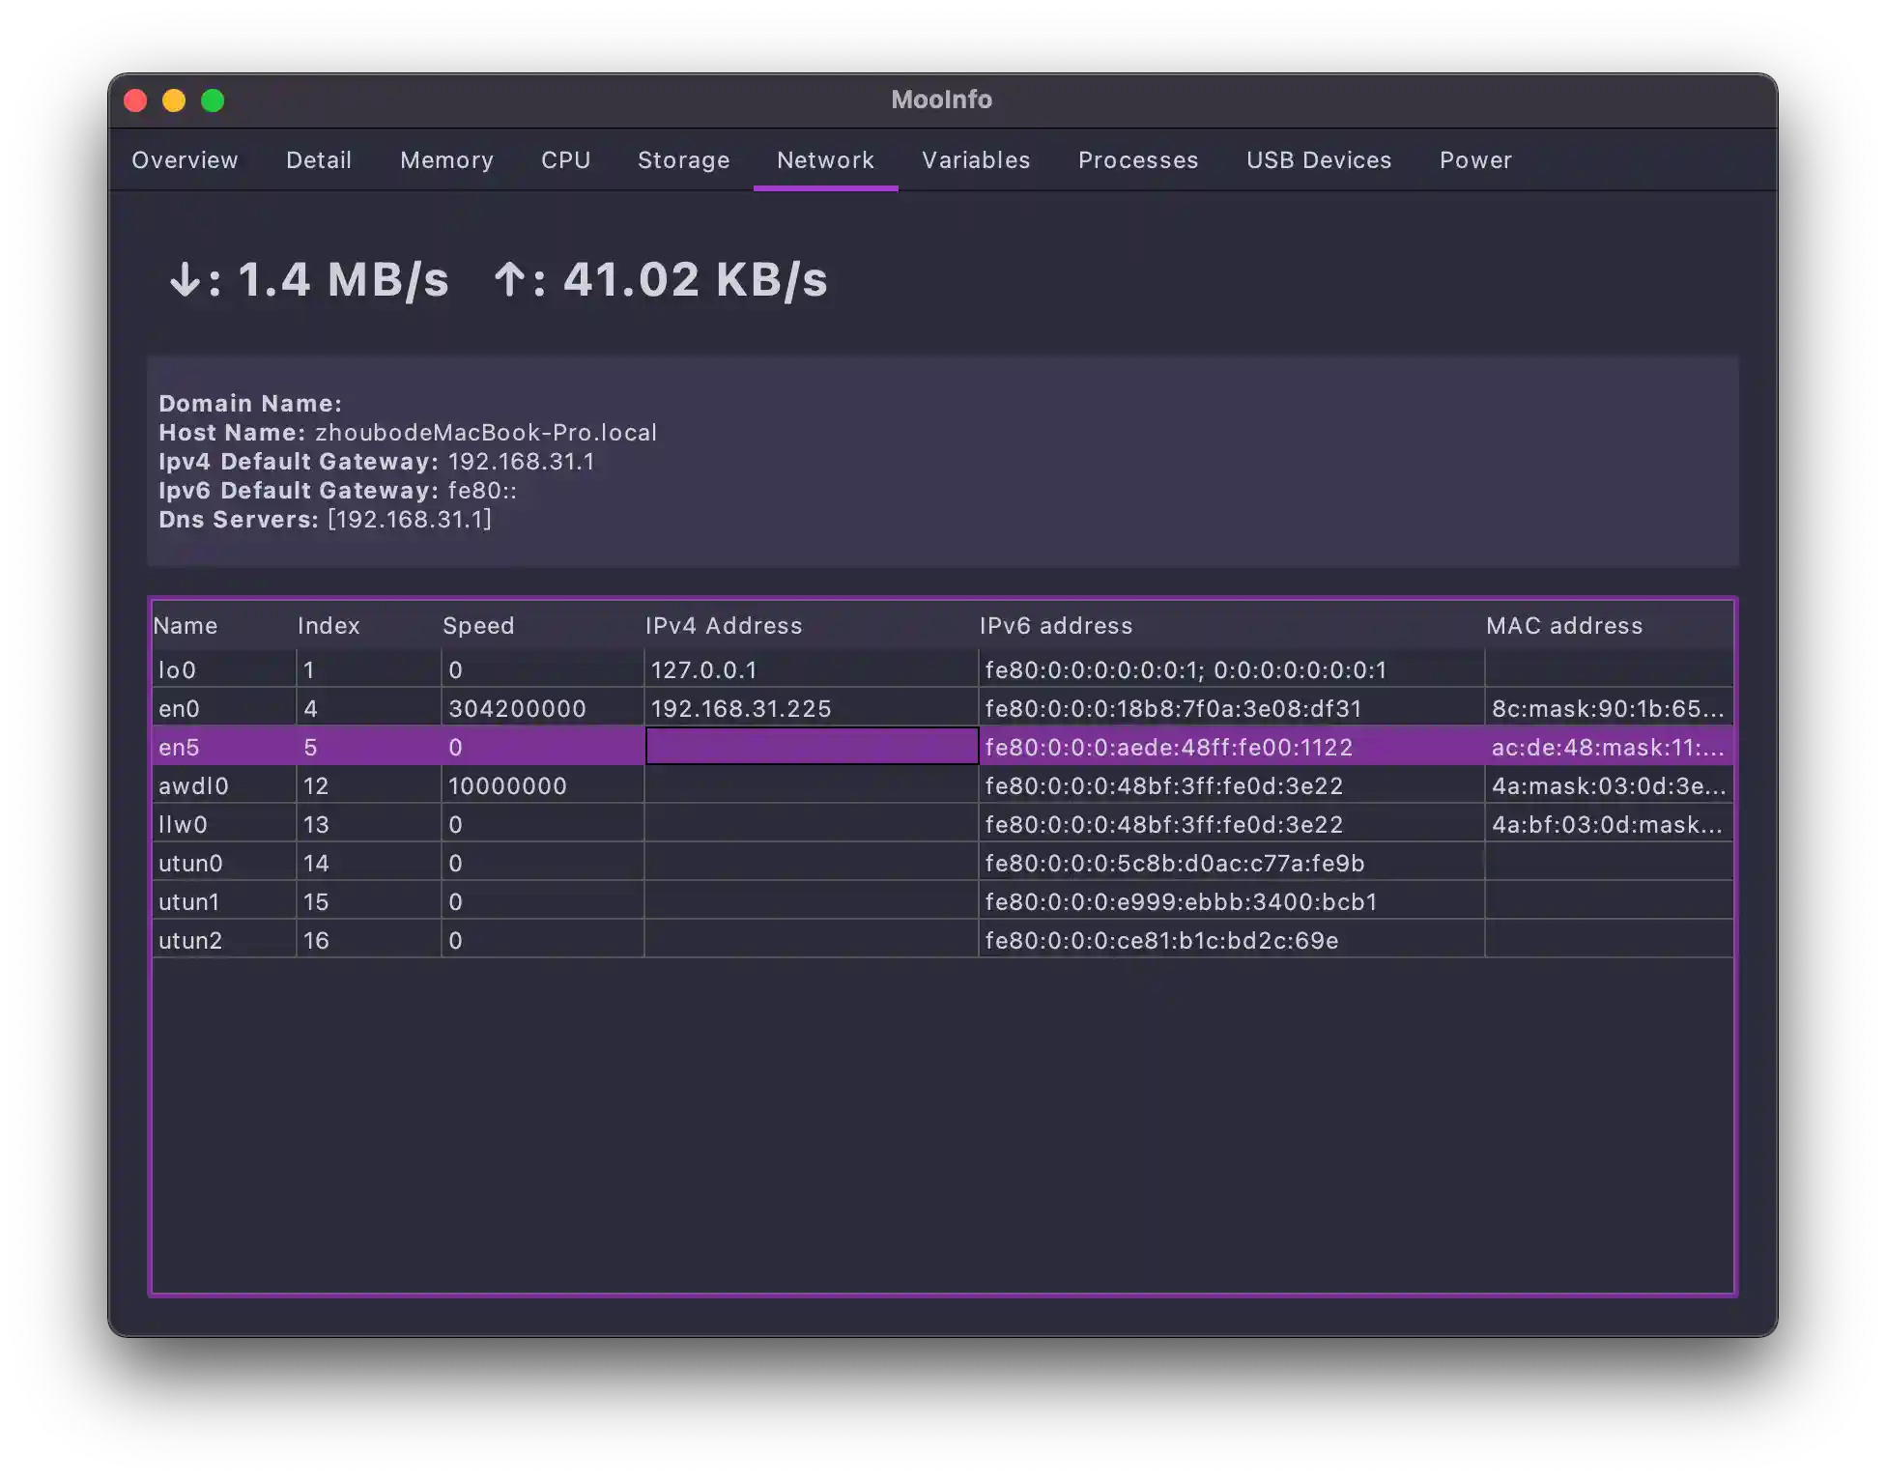Screen dimensions: 1886x1480
Task: Switch to the Power tab
Action: coord(1475,160)
